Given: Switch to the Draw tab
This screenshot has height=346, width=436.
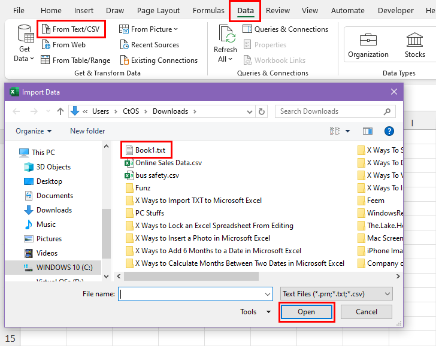Looking at the screenshot, I should coord(115,11).
